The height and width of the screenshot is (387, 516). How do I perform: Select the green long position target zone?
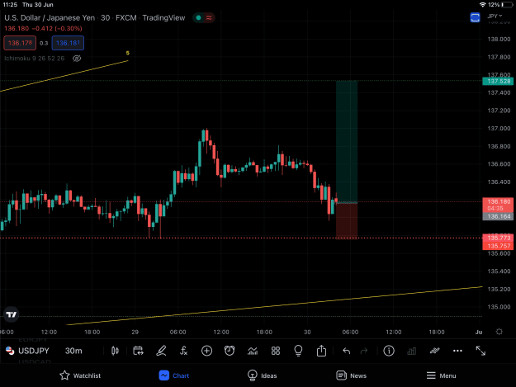pyautogui.click(x=347, y=141)
